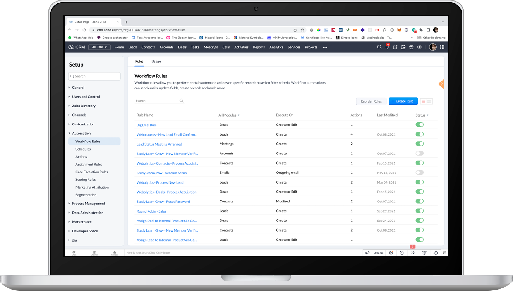Open CRM settings via the gear icon
Viewport: 513px width, 302px height.
(x=419, y=47)
